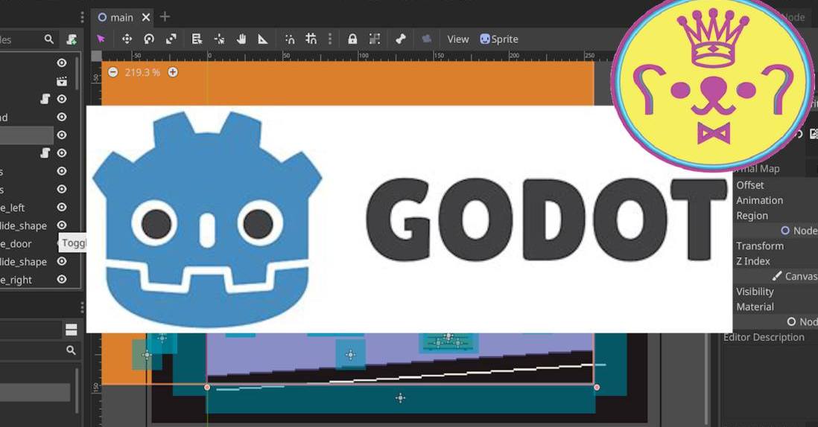The height and width of the screenshot is (427, 818).
Task: Expand the Animation section in the Inspector
Action: pos(760,201)
